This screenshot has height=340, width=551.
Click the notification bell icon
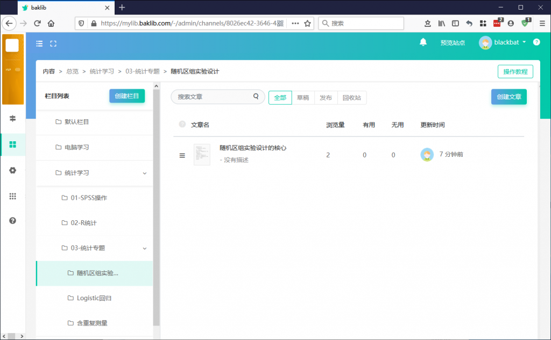pyautogui.click(x=423, y=42)
